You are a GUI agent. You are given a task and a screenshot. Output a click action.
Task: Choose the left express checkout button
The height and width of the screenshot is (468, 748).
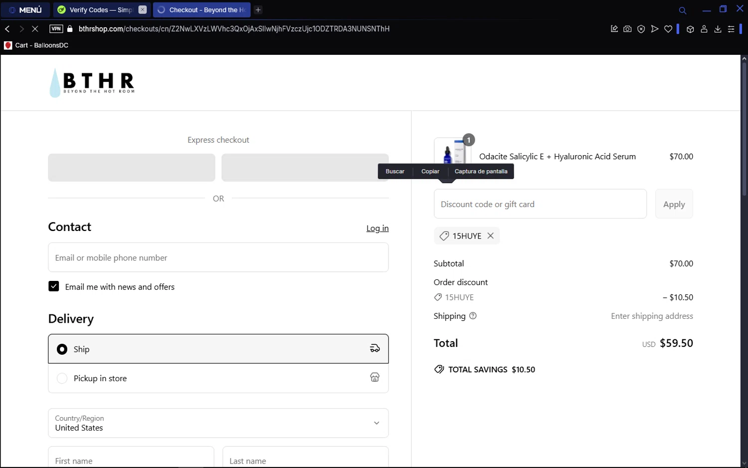pyautogui.click(x=132, y=168)
